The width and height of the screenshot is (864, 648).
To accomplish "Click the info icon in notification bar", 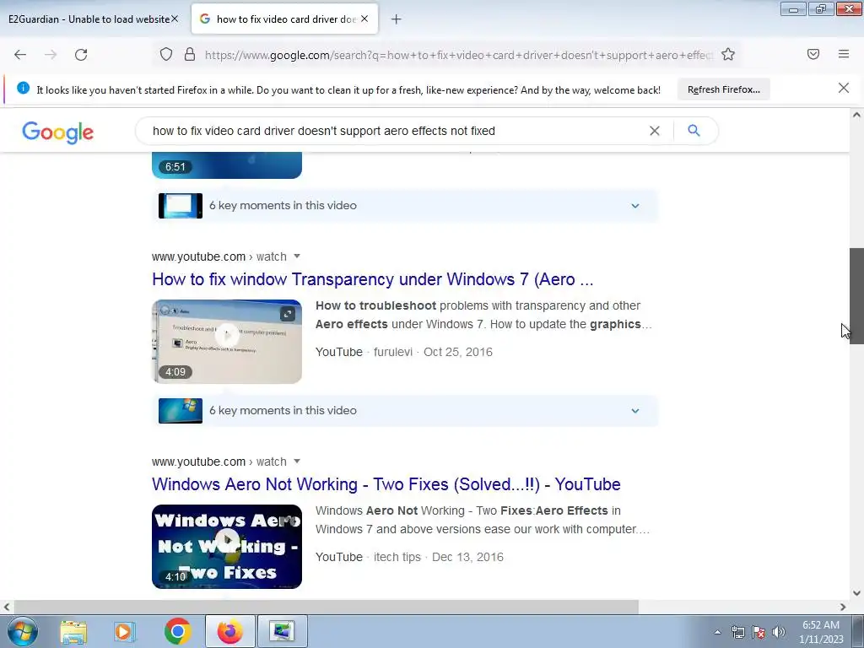I will pyautogui.click(x=23, y=88).
